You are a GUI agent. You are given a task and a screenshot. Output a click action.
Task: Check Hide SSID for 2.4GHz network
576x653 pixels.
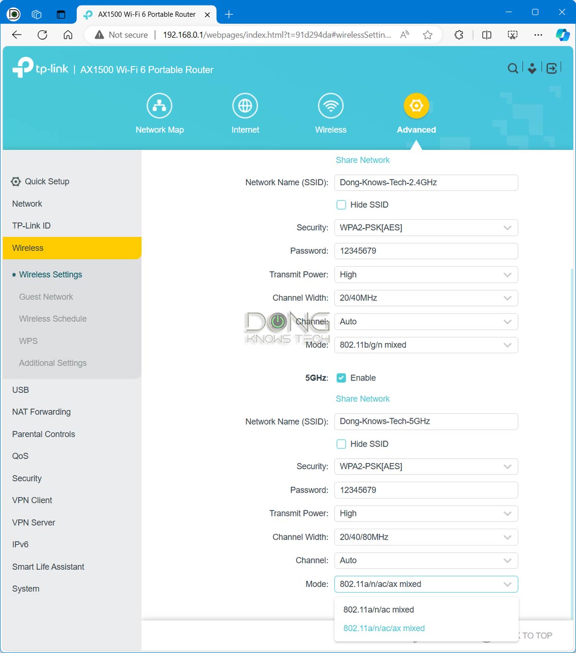341,205
